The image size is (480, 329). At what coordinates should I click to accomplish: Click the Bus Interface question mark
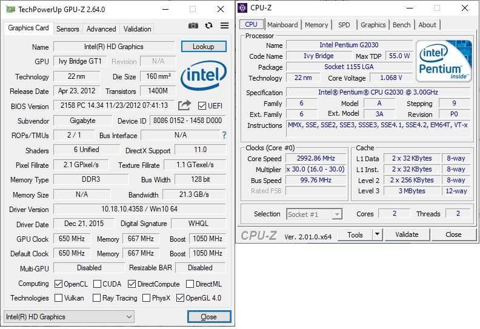coord(224,135)
